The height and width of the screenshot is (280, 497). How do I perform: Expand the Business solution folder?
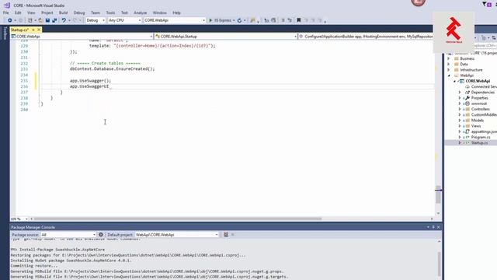449,59
